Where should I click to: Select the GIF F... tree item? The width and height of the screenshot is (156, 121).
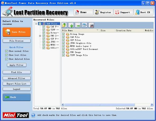tap(55, 39)
